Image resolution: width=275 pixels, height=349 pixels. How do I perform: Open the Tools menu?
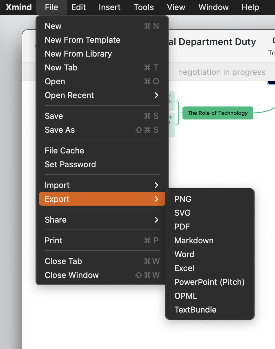[143, 7]
